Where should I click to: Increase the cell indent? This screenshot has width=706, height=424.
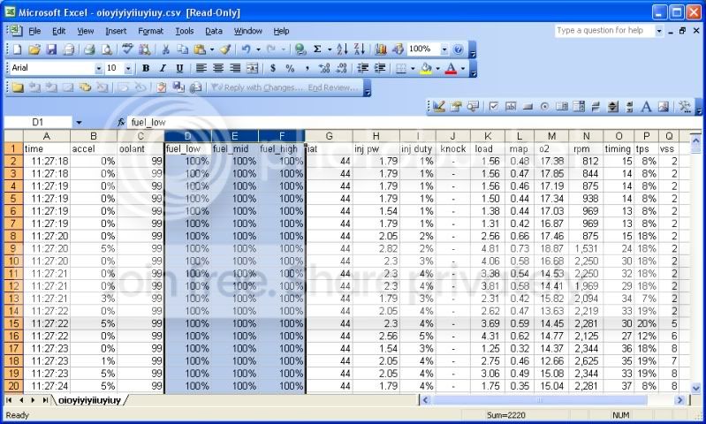[x=380, y=68]
